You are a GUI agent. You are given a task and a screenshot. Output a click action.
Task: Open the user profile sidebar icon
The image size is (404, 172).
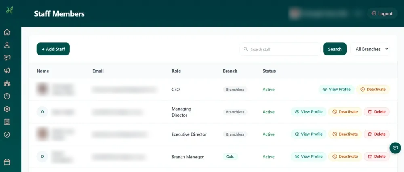coord(7,45)
